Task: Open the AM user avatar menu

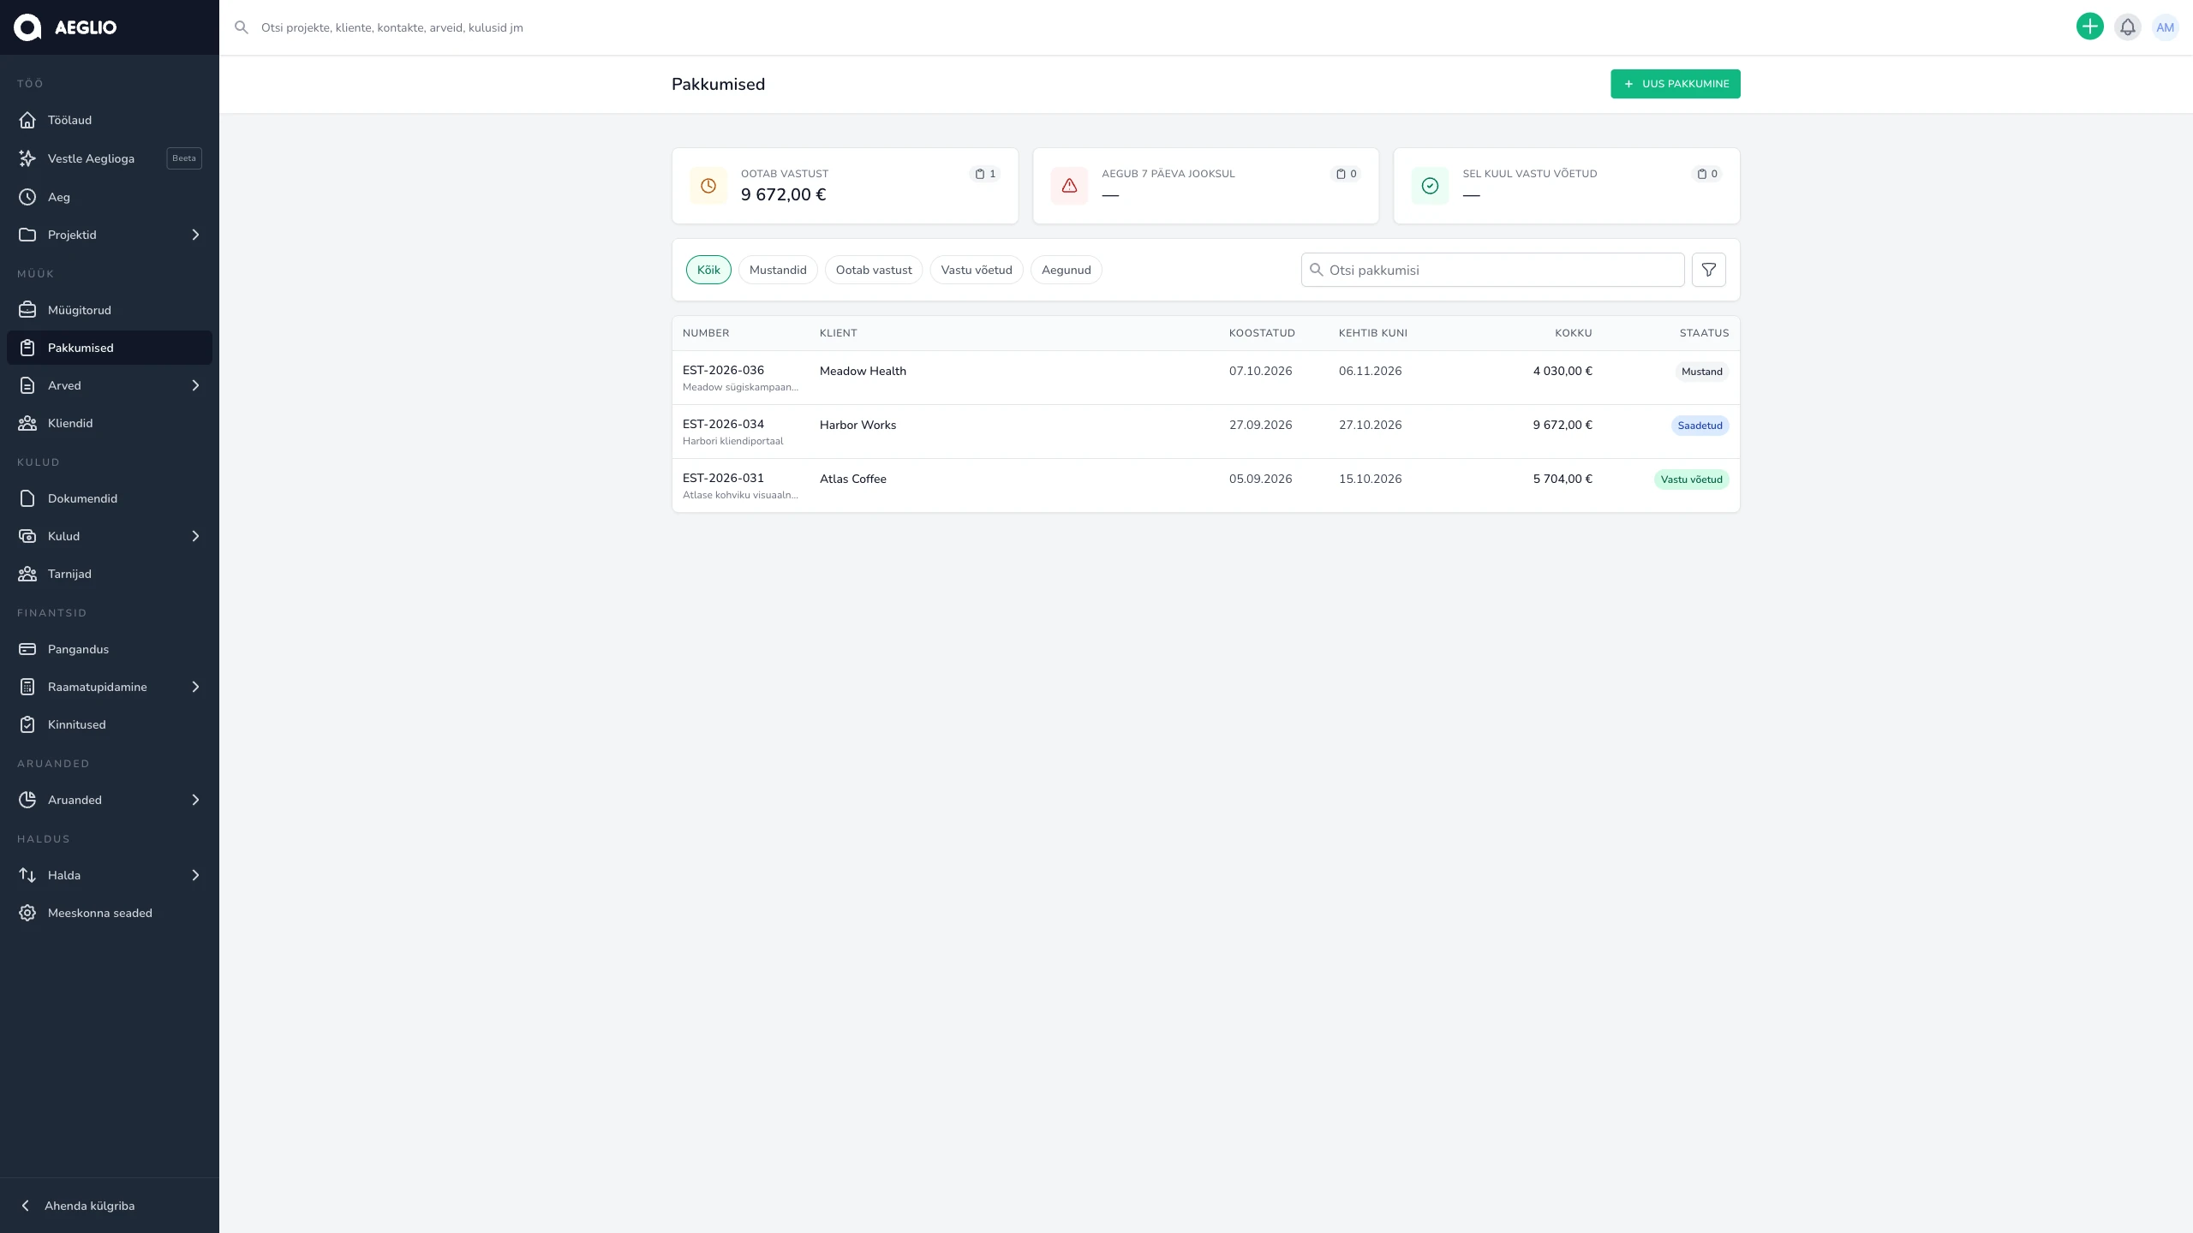Action: coord(2166,27)
